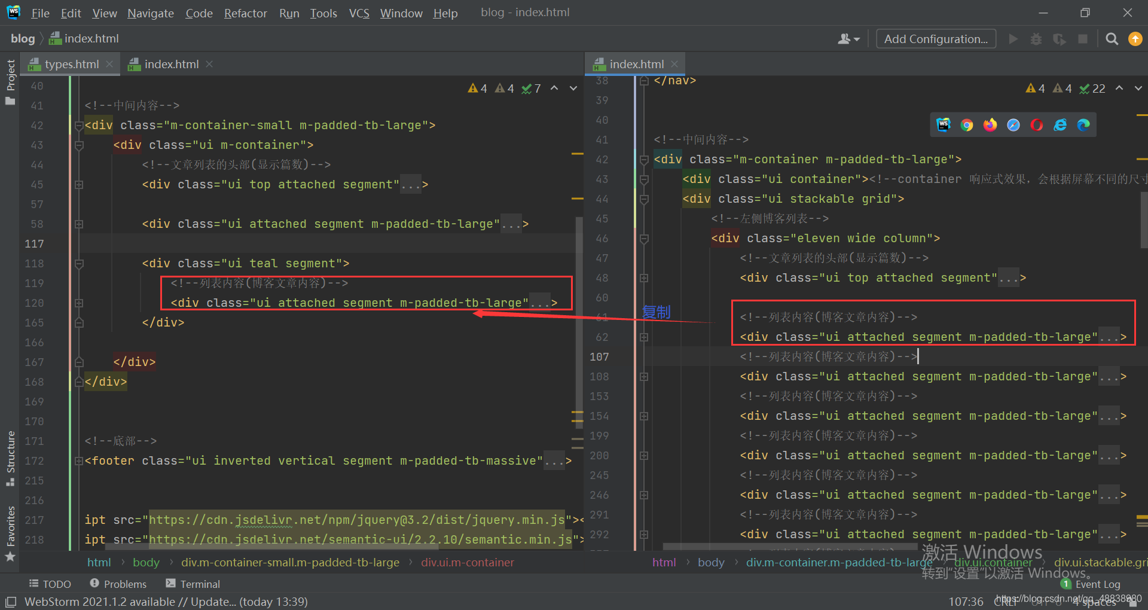Screen dimensions: 1148x610
Task: Collapse m-container-small div on line 42
Action: pos(79,126)
